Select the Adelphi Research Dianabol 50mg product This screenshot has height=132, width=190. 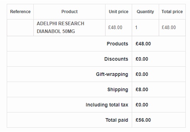60,27
